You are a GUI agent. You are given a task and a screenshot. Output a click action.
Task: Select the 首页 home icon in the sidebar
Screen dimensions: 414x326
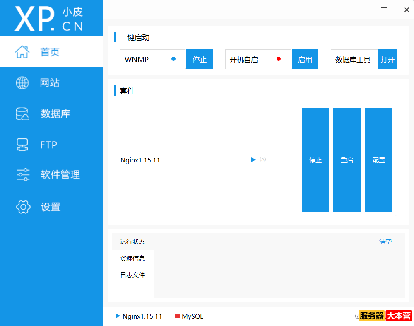point(22,52)
